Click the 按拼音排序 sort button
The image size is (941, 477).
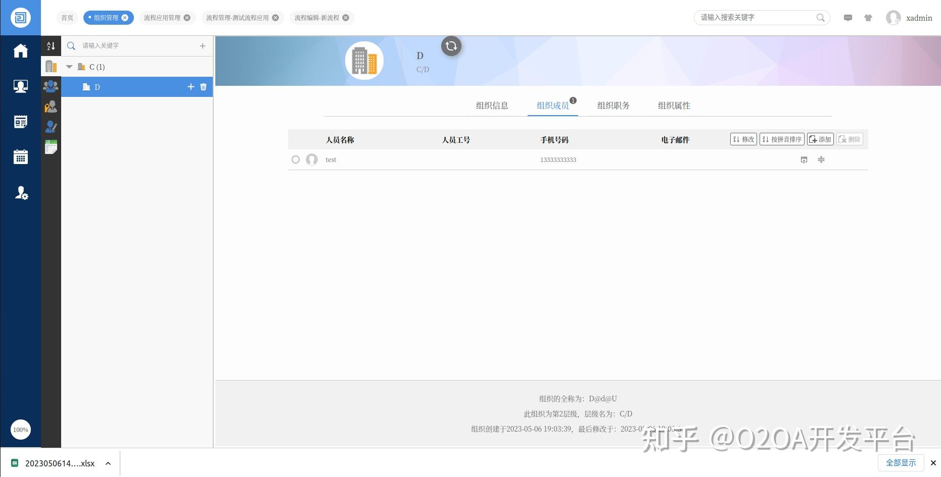[781, 139]
